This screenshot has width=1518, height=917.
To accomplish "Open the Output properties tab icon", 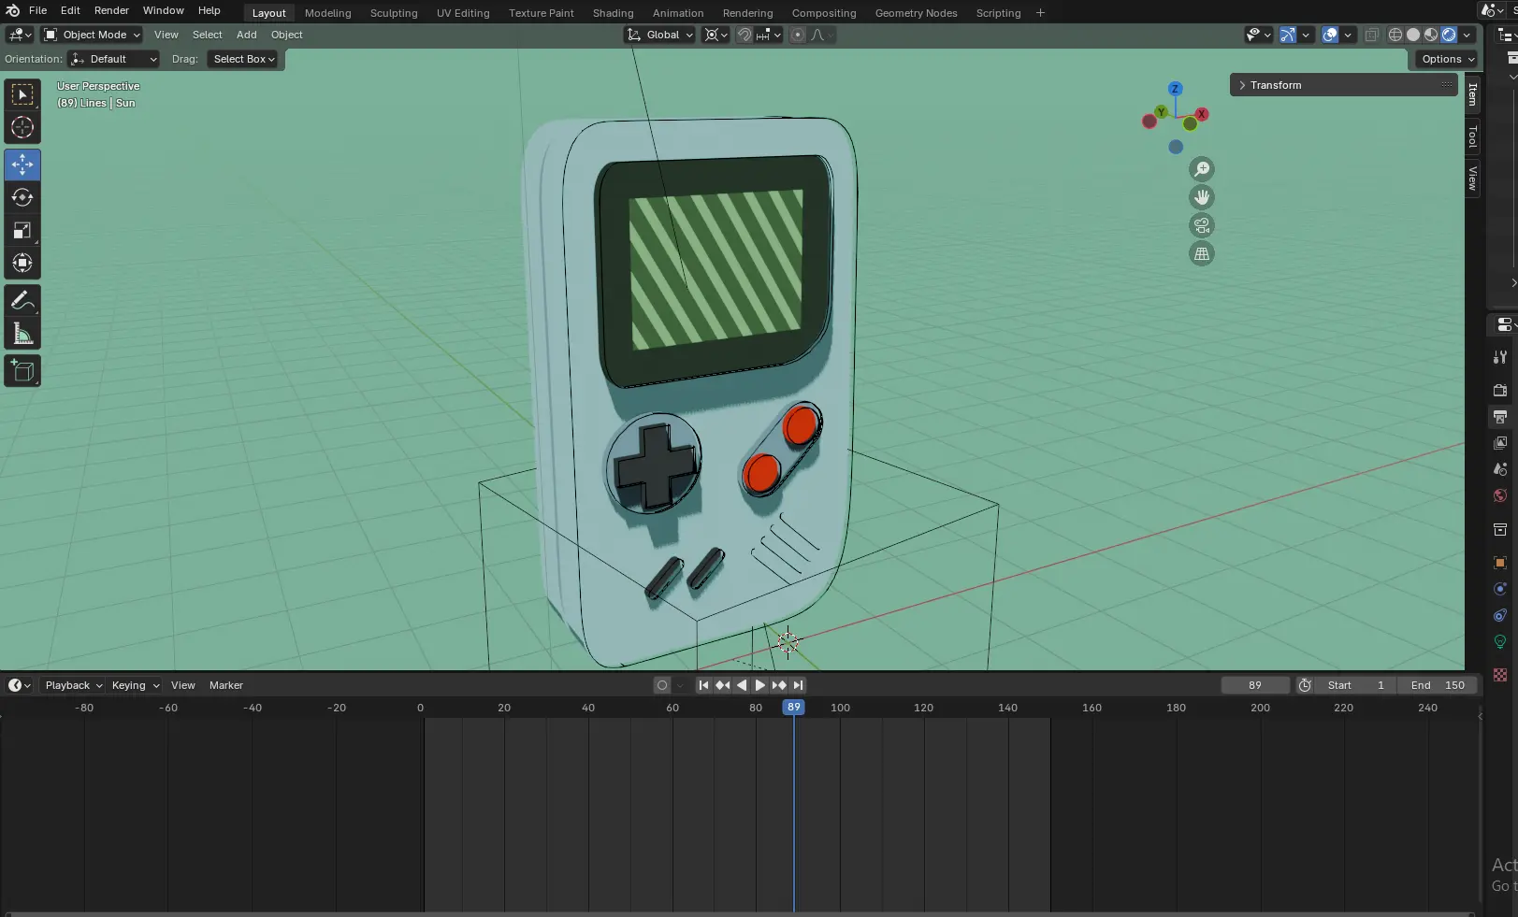I will point(1500,416).
